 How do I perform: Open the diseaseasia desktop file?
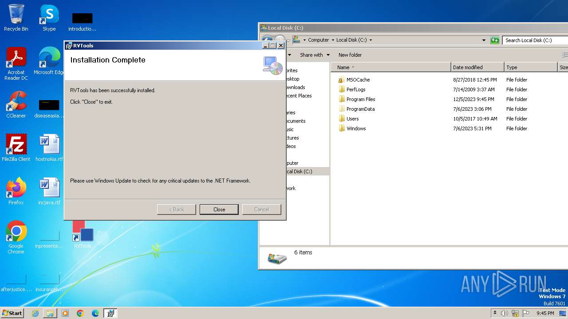pyautogui.click(x=49, y=108)
